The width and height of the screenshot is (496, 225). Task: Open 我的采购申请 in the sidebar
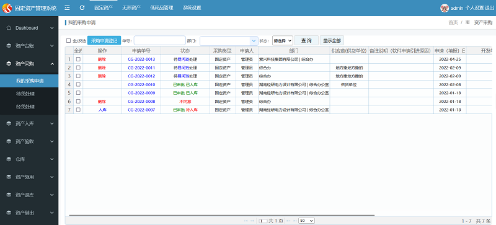click(29, 81)
